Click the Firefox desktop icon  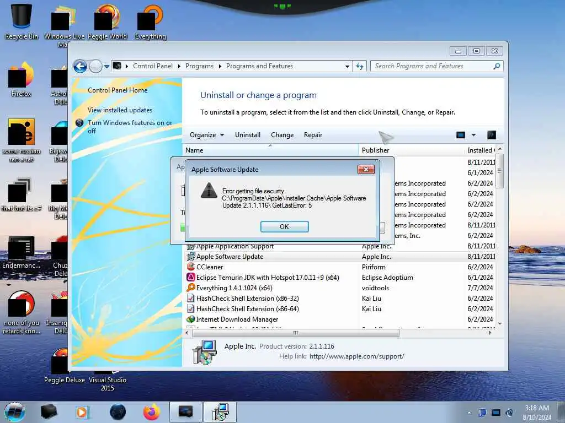point(22,79)
